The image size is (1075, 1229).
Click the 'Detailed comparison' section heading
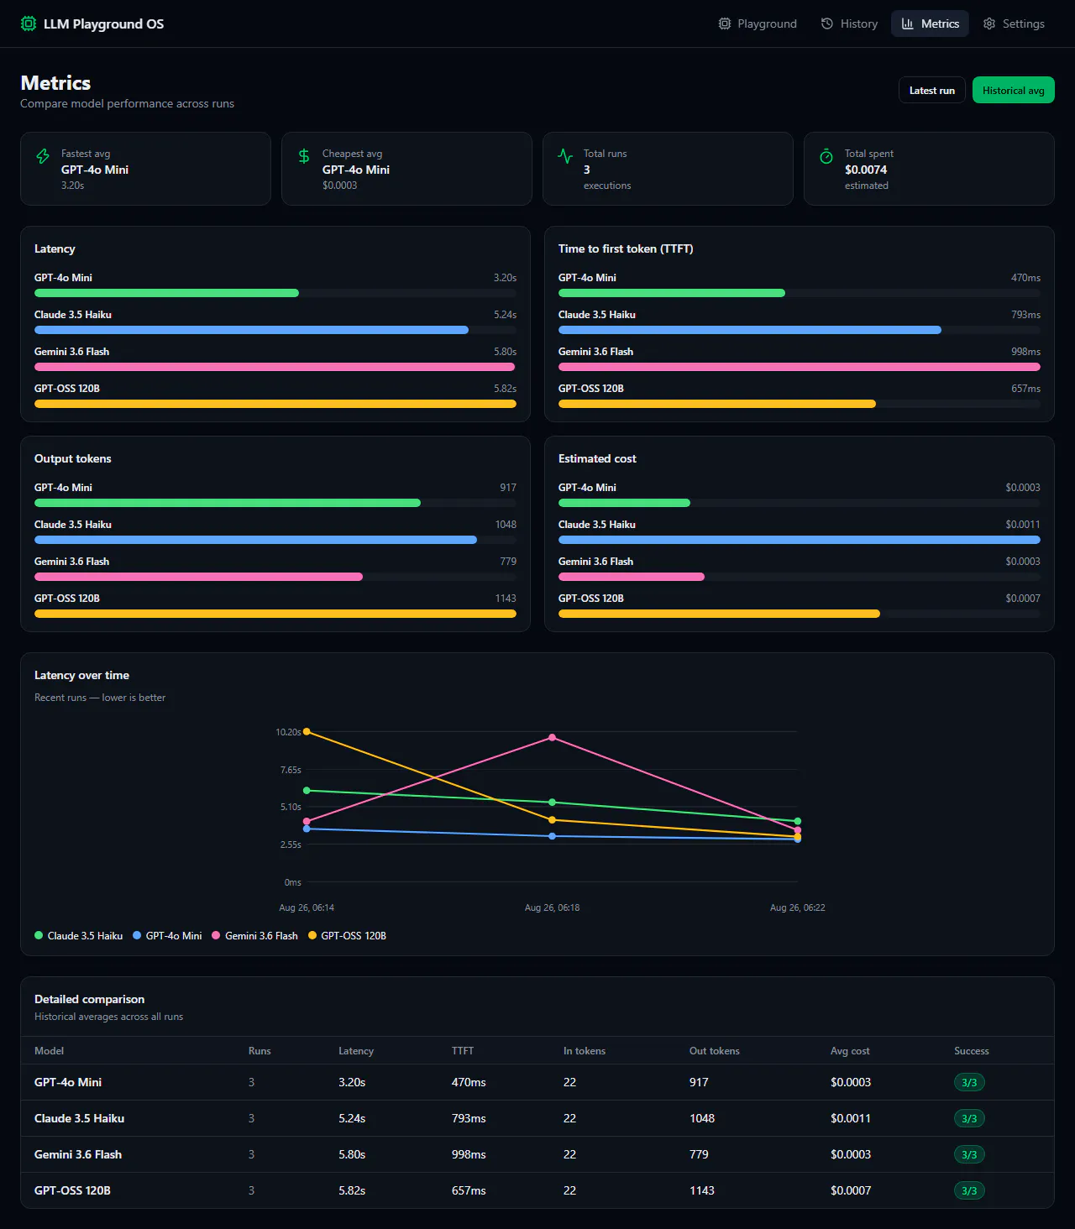[x=89, y=999]
